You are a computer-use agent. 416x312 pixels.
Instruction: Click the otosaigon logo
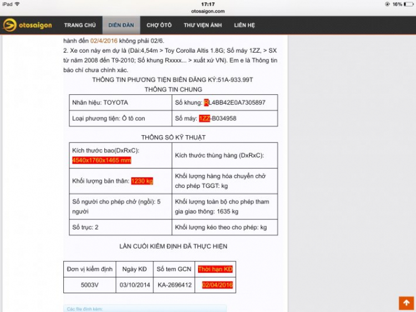27,25
